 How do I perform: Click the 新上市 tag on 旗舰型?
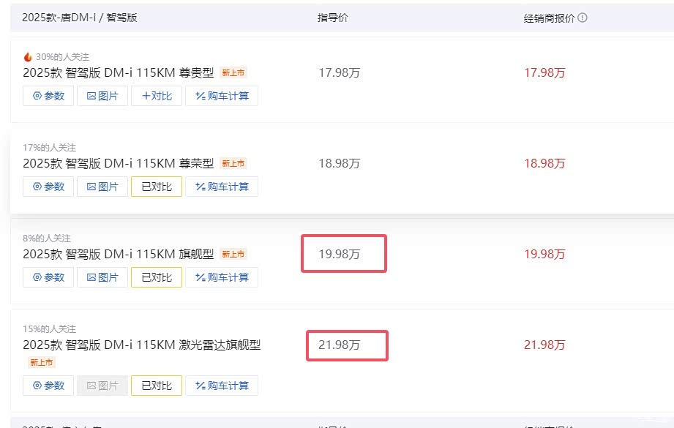click(x=233, y=255)
